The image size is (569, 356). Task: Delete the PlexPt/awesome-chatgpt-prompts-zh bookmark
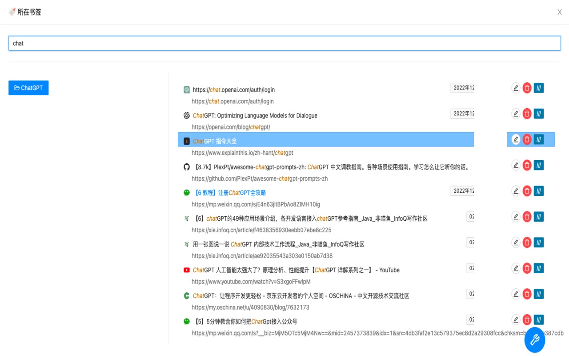click(527, 166)
